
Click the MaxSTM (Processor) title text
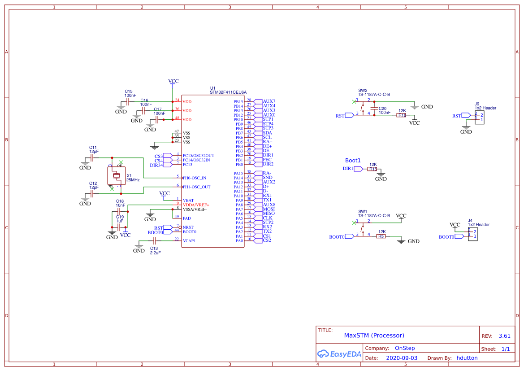[x=374, y=335]
